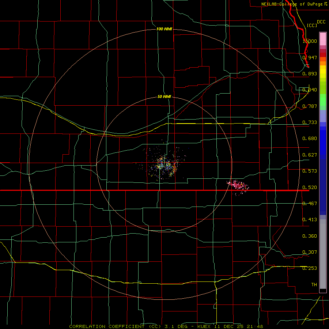The image size is (329, 329).
Task: Click the 100 NMI range ring label
Action: pyautogui.click(x=164, y=29)
